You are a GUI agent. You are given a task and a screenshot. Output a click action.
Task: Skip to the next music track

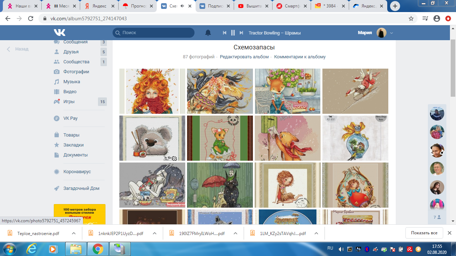point(241,33)
